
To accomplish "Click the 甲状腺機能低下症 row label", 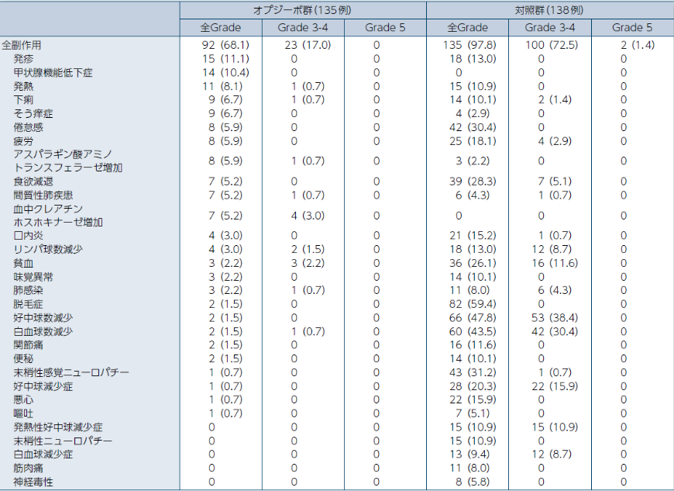I will pyautogui.click(x=53, y=72).
